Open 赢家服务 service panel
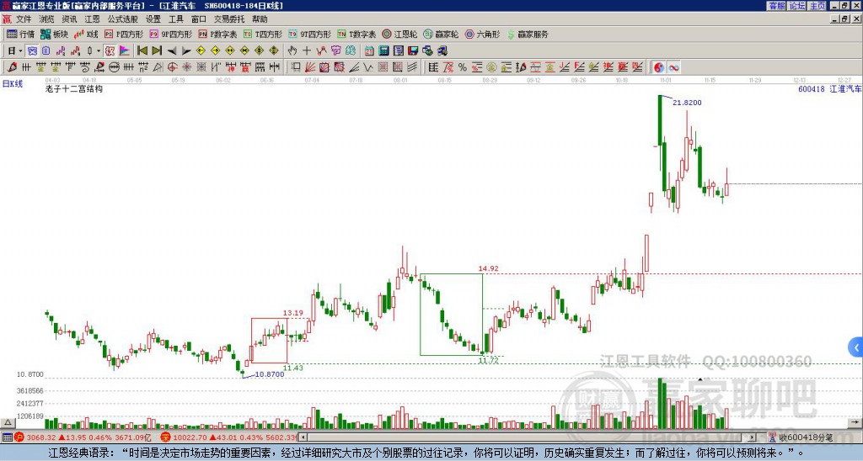Screen dimensions: 863x461 click(528, 34)
